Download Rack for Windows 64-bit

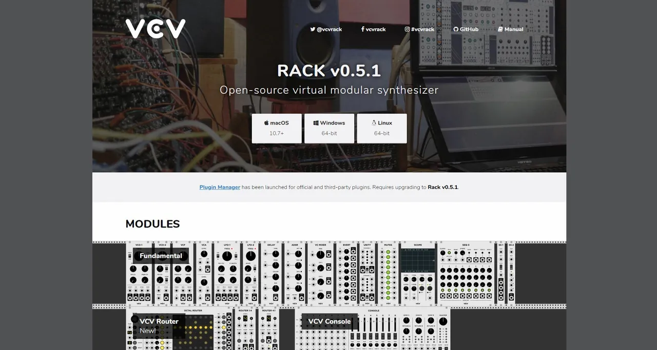pos(329,128)
